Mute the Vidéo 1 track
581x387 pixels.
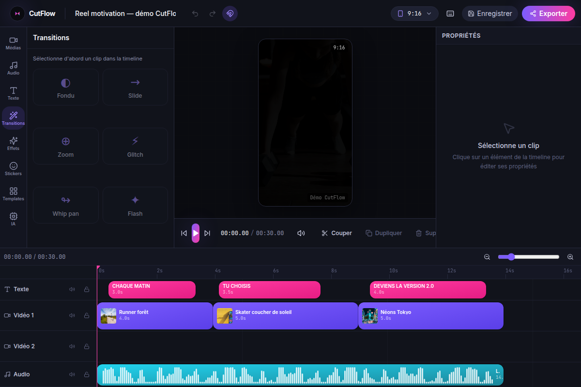72,315
